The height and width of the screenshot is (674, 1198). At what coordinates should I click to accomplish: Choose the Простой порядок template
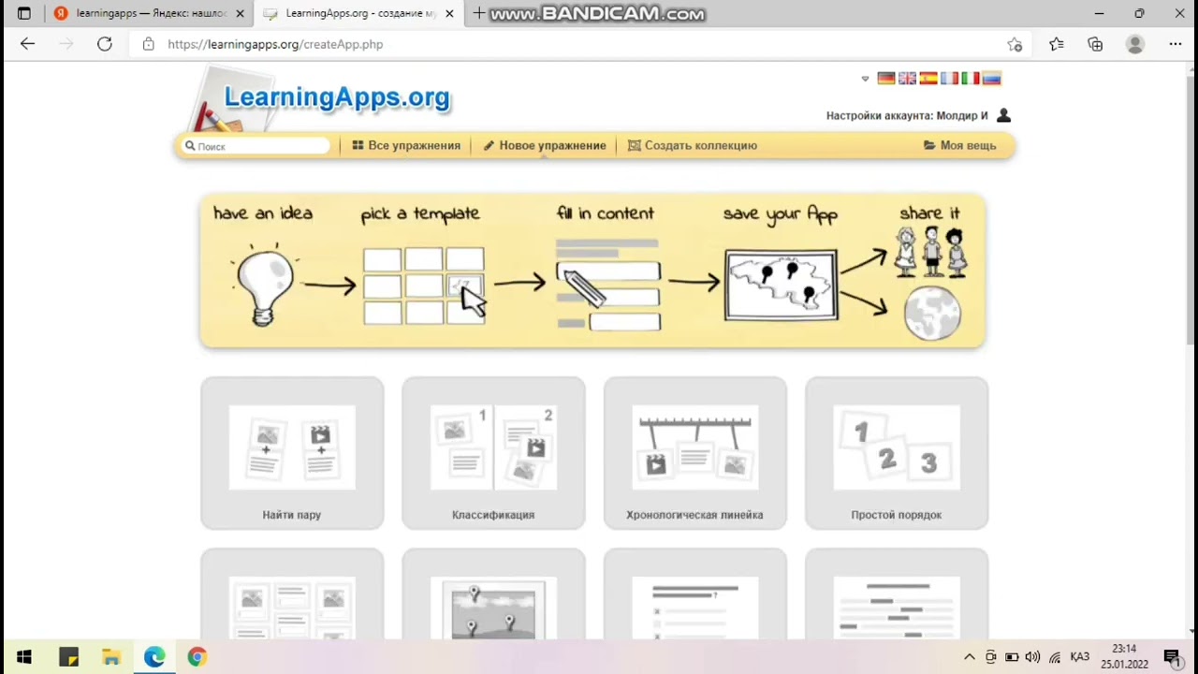(x=897, y=453)
